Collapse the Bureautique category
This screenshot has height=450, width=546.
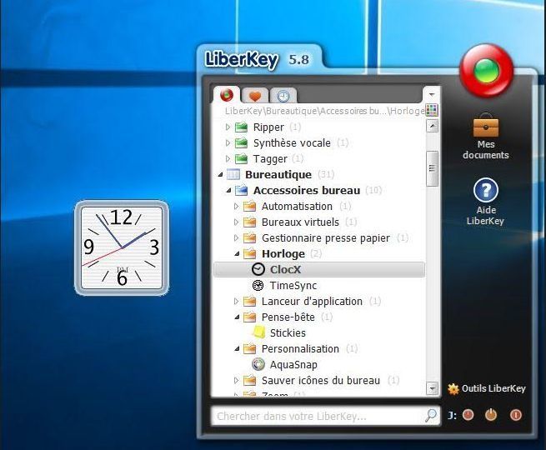[x=220, y=175]
